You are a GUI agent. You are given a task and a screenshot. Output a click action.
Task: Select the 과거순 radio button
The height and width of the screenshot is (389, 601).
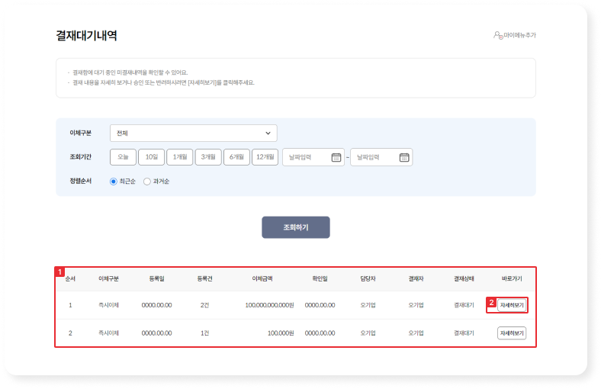146,182
